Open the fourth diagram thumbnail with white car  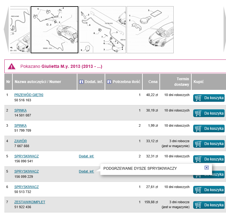click(x=150, y=30)
